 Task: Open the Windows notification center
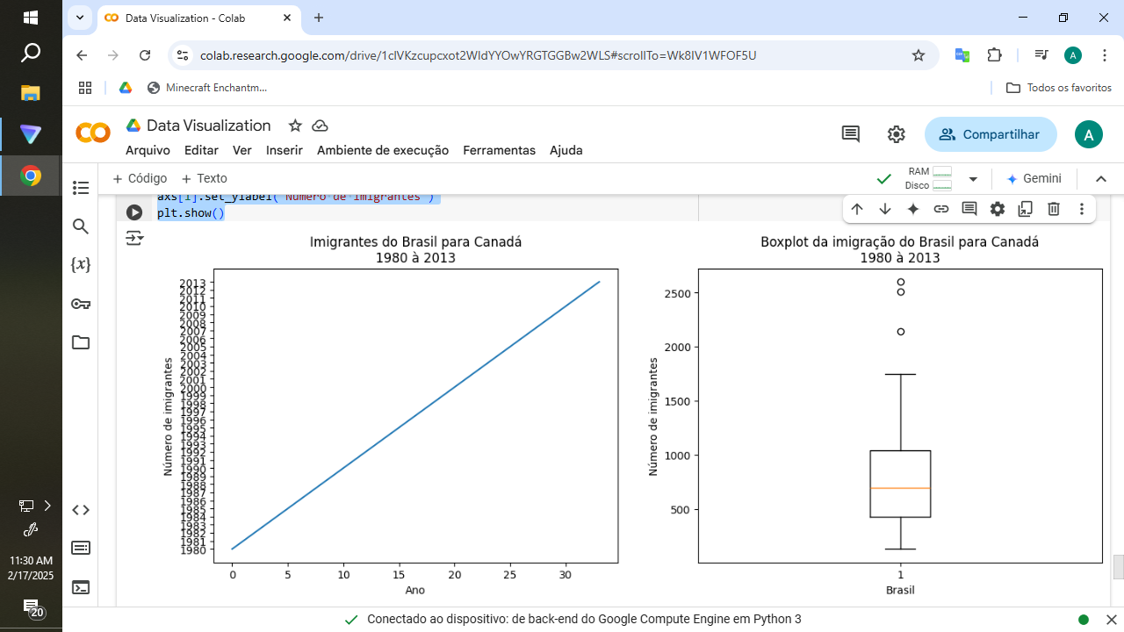tap(31, 608)
